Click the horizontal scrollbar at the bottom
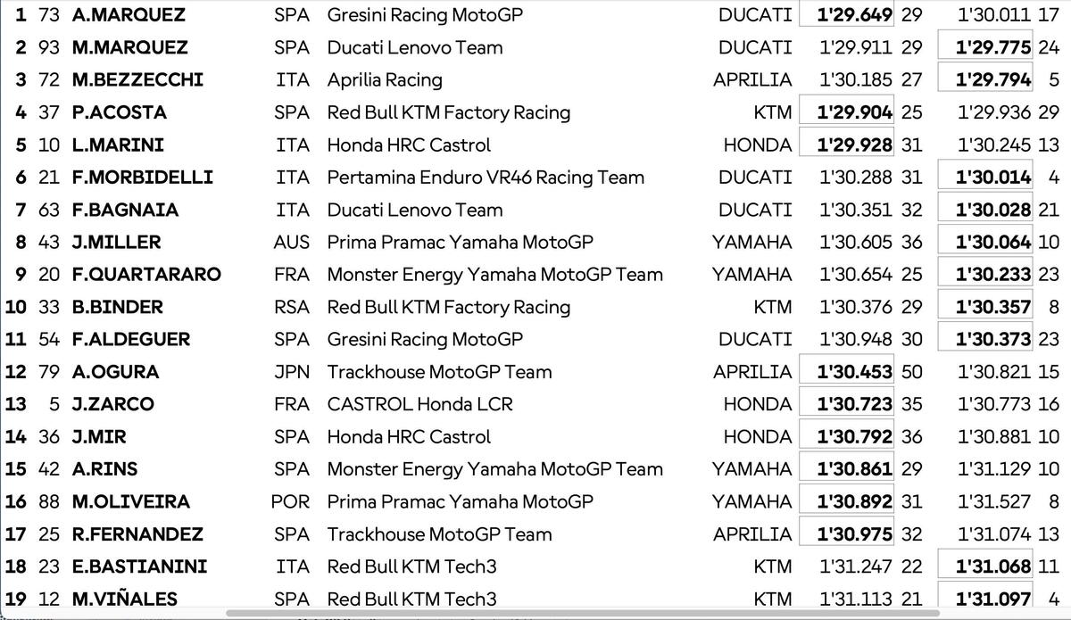This screenshot has height=620, width=1071. (x=571, y=614)
